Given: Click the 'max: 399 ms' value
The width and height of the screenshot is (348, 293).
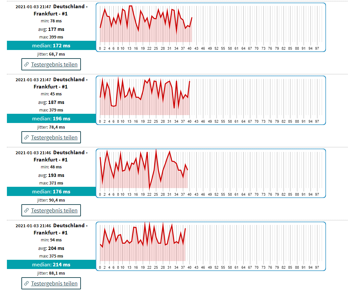Looking at the screenshot, I should 51,37.
